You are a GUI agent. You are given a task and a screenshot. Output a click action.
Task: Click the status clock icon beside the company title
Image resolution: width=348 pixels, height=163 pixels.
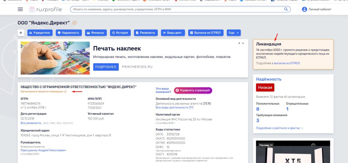75,23
